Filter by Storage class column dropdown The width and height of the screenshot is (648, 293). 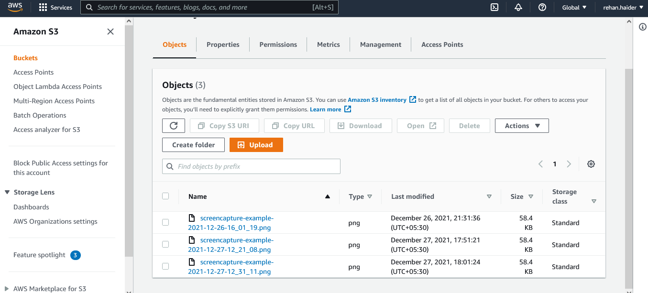(x=594, y=201)
